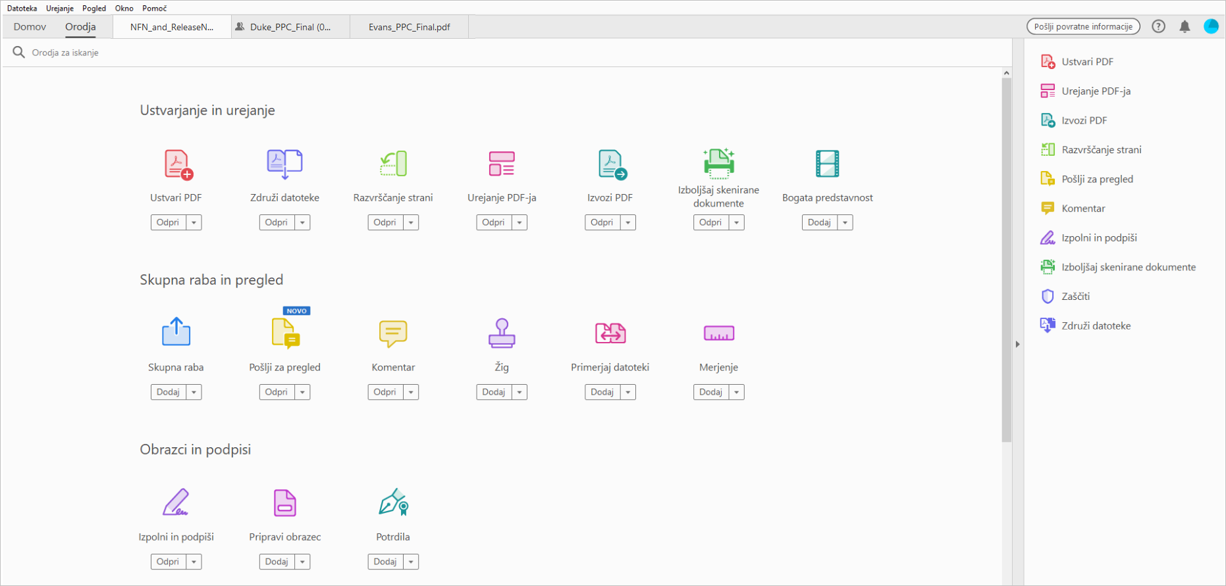Expand the dropdown arrow under Združi datoteke

pyautogui.click(x=302, y=222)
